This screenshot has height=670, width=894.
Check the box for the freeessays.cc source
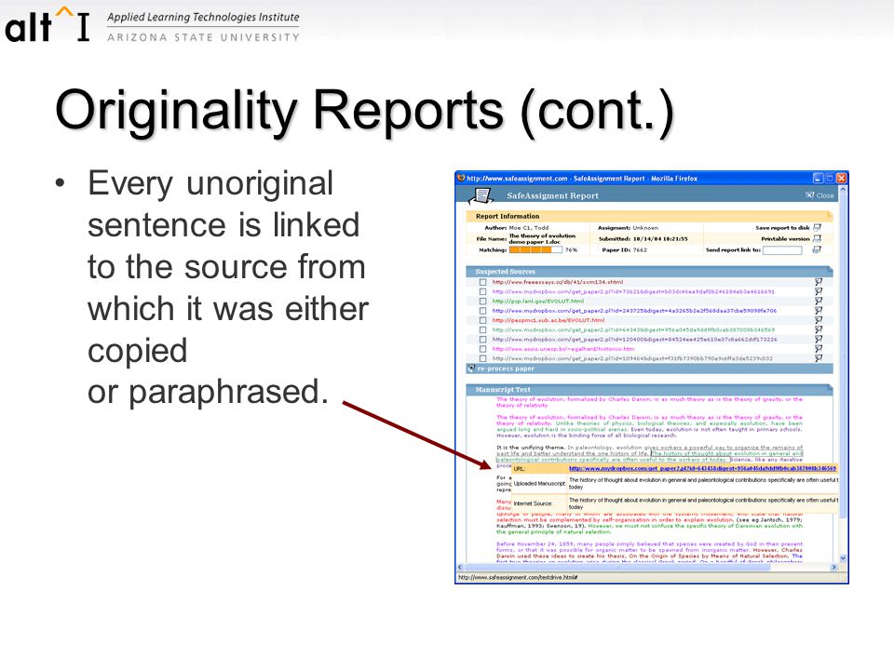click(483, 282)
